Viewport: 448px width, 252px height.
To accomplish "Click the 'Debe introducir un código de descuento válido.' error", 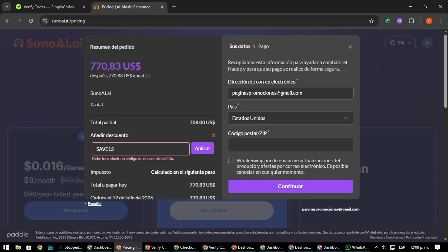I will (133, 159).
